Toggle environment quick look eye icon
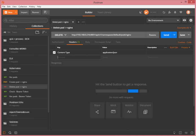Viewport: 196px width, 136px height. 184,20
